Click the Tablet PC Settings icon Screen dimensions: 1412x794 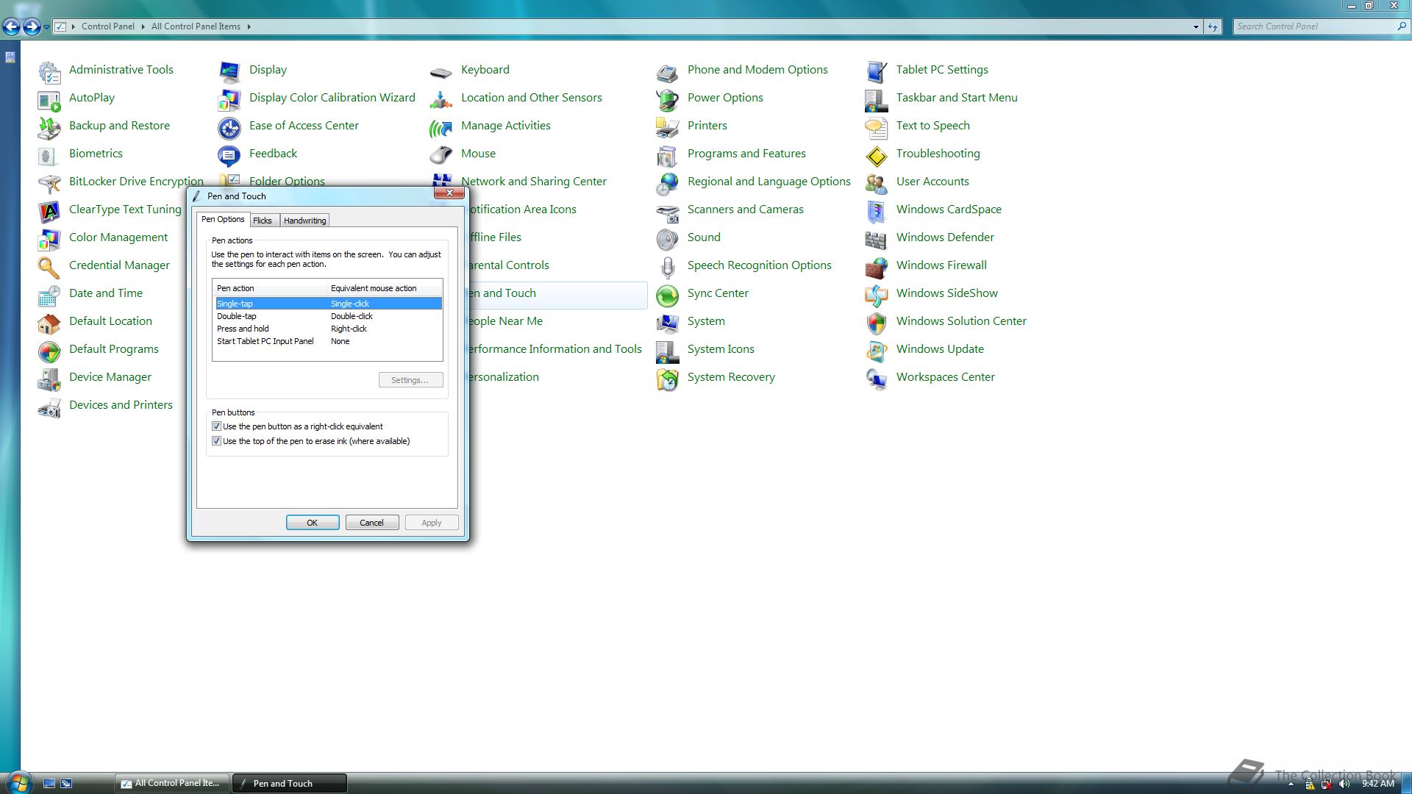click(877, 72)
